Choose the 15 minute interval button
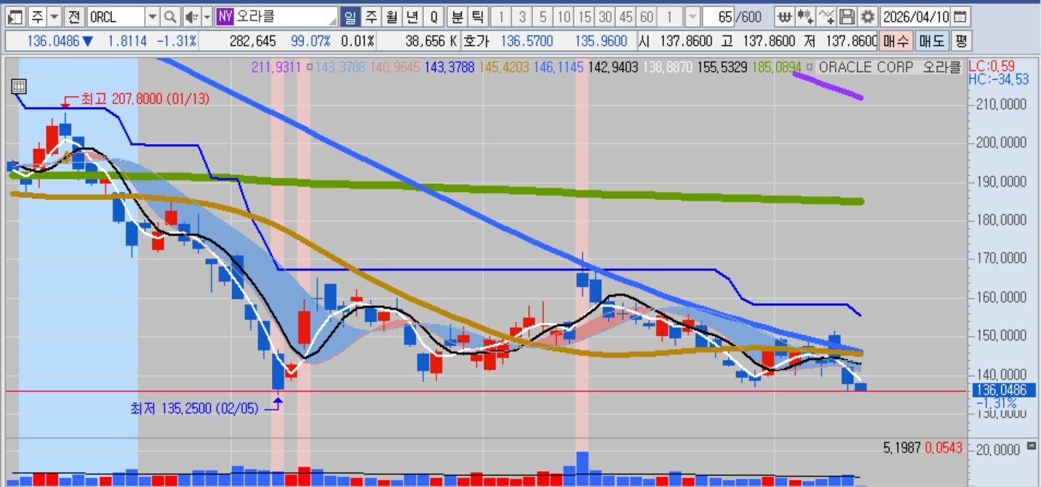 [584, 16]
